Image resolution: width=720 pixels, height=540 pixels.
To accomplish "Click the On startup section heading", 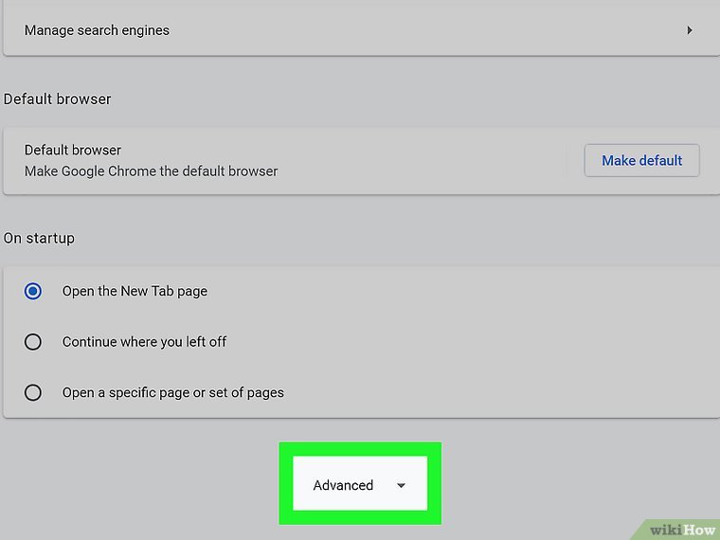I will (39, 238).
